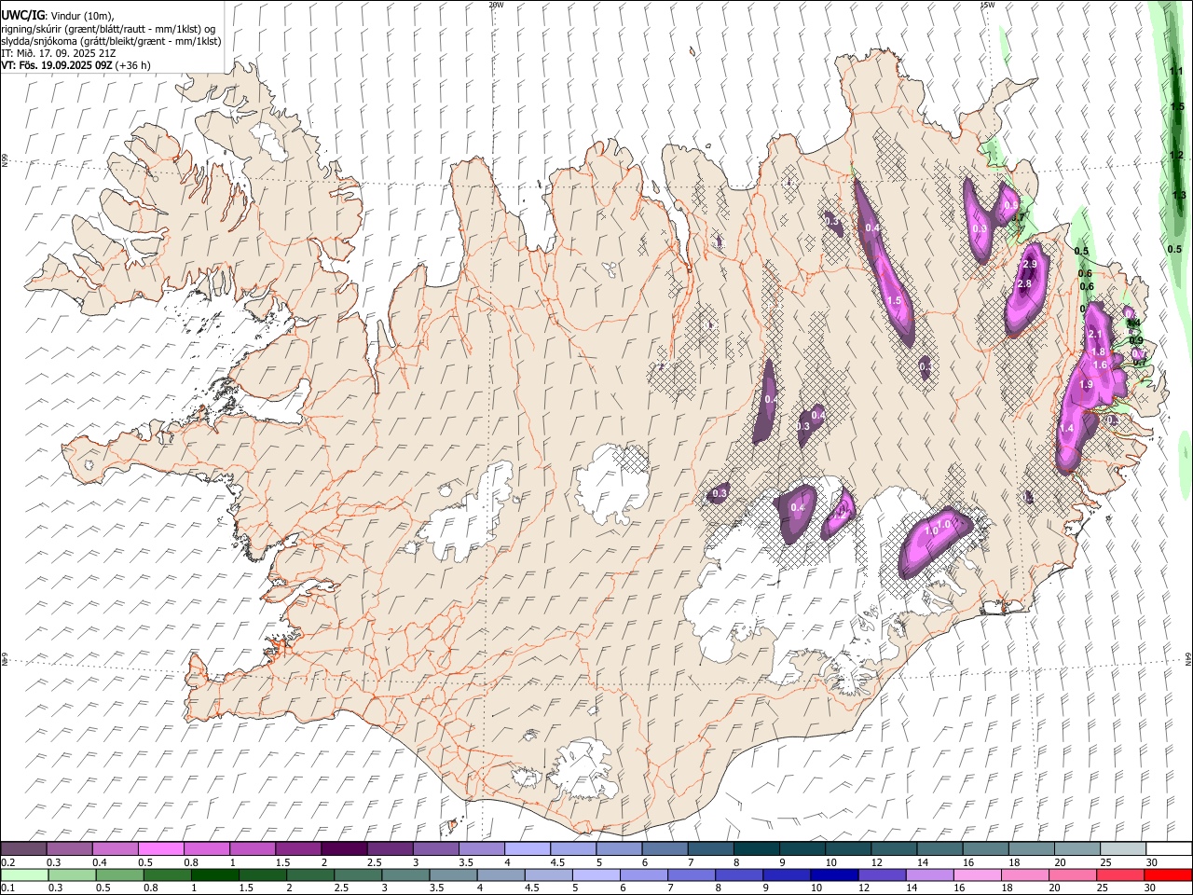
Task: Click the light pink swatch between 16 and 18 in lower legend row
Action: click(x=978, y=875)
